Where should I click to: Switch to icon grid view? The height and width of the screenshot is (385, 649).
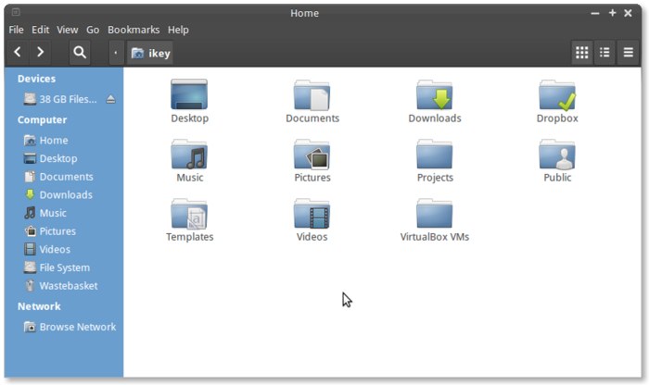point(582,53)
